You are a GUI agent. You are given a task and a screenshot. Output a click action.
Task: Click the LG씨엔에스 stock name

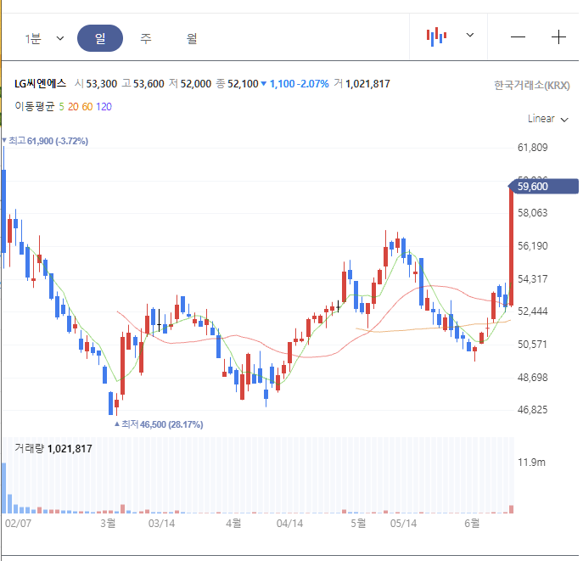(x=40, y=83)
